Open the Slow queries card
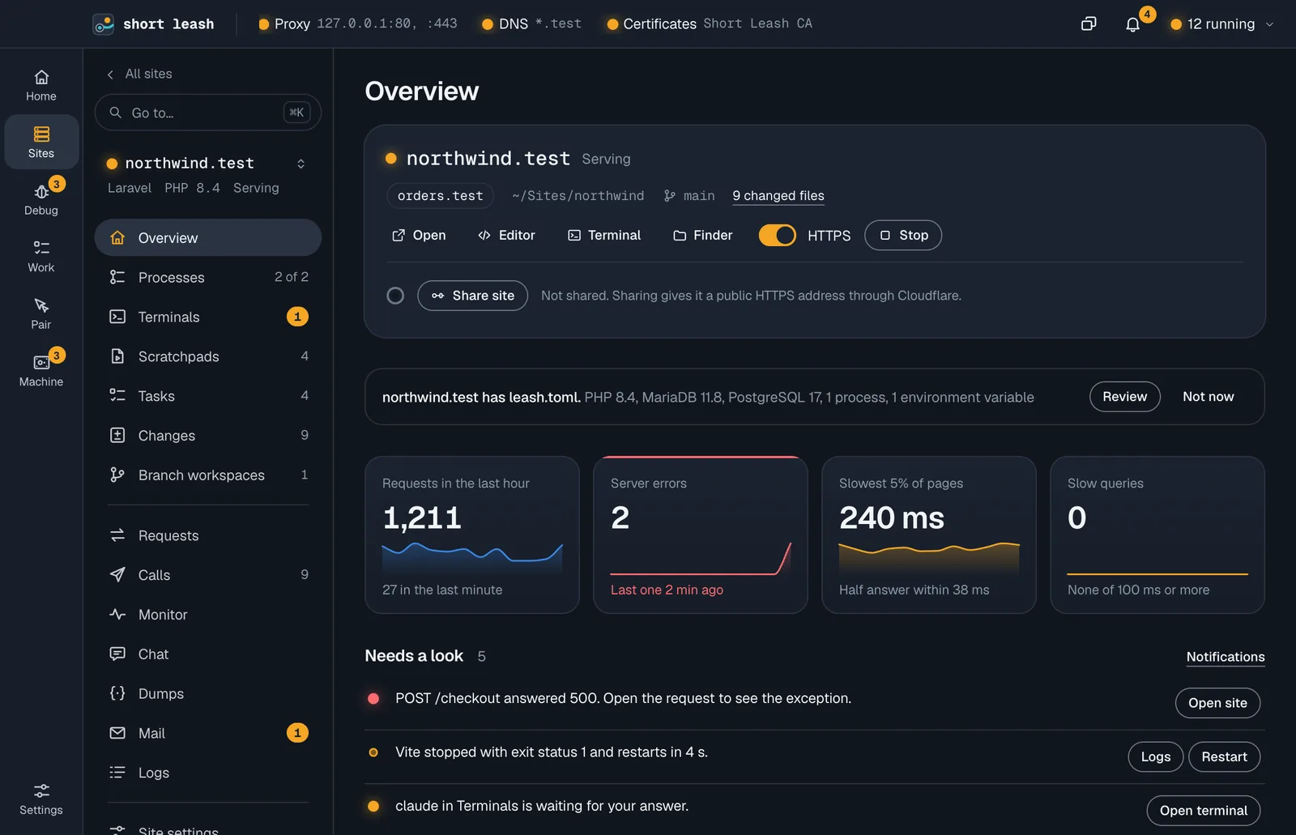This screenshot has width=1296, height=835. (1157, 535)
